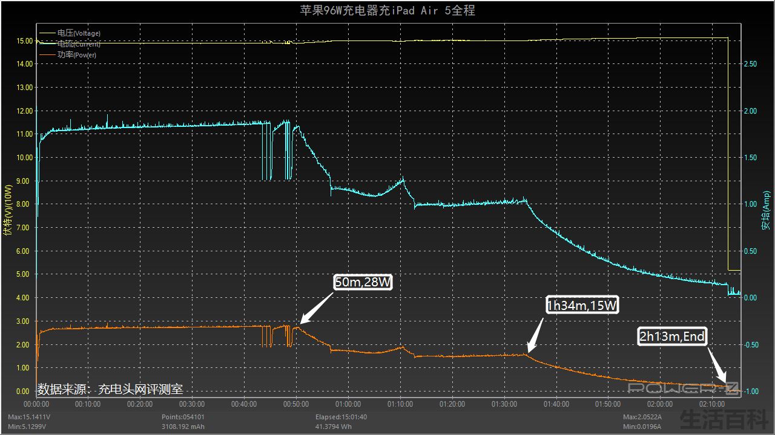Click the 01:30:00 time axis tick label
This screenshot has height=435, width=775.
point(504,404)
